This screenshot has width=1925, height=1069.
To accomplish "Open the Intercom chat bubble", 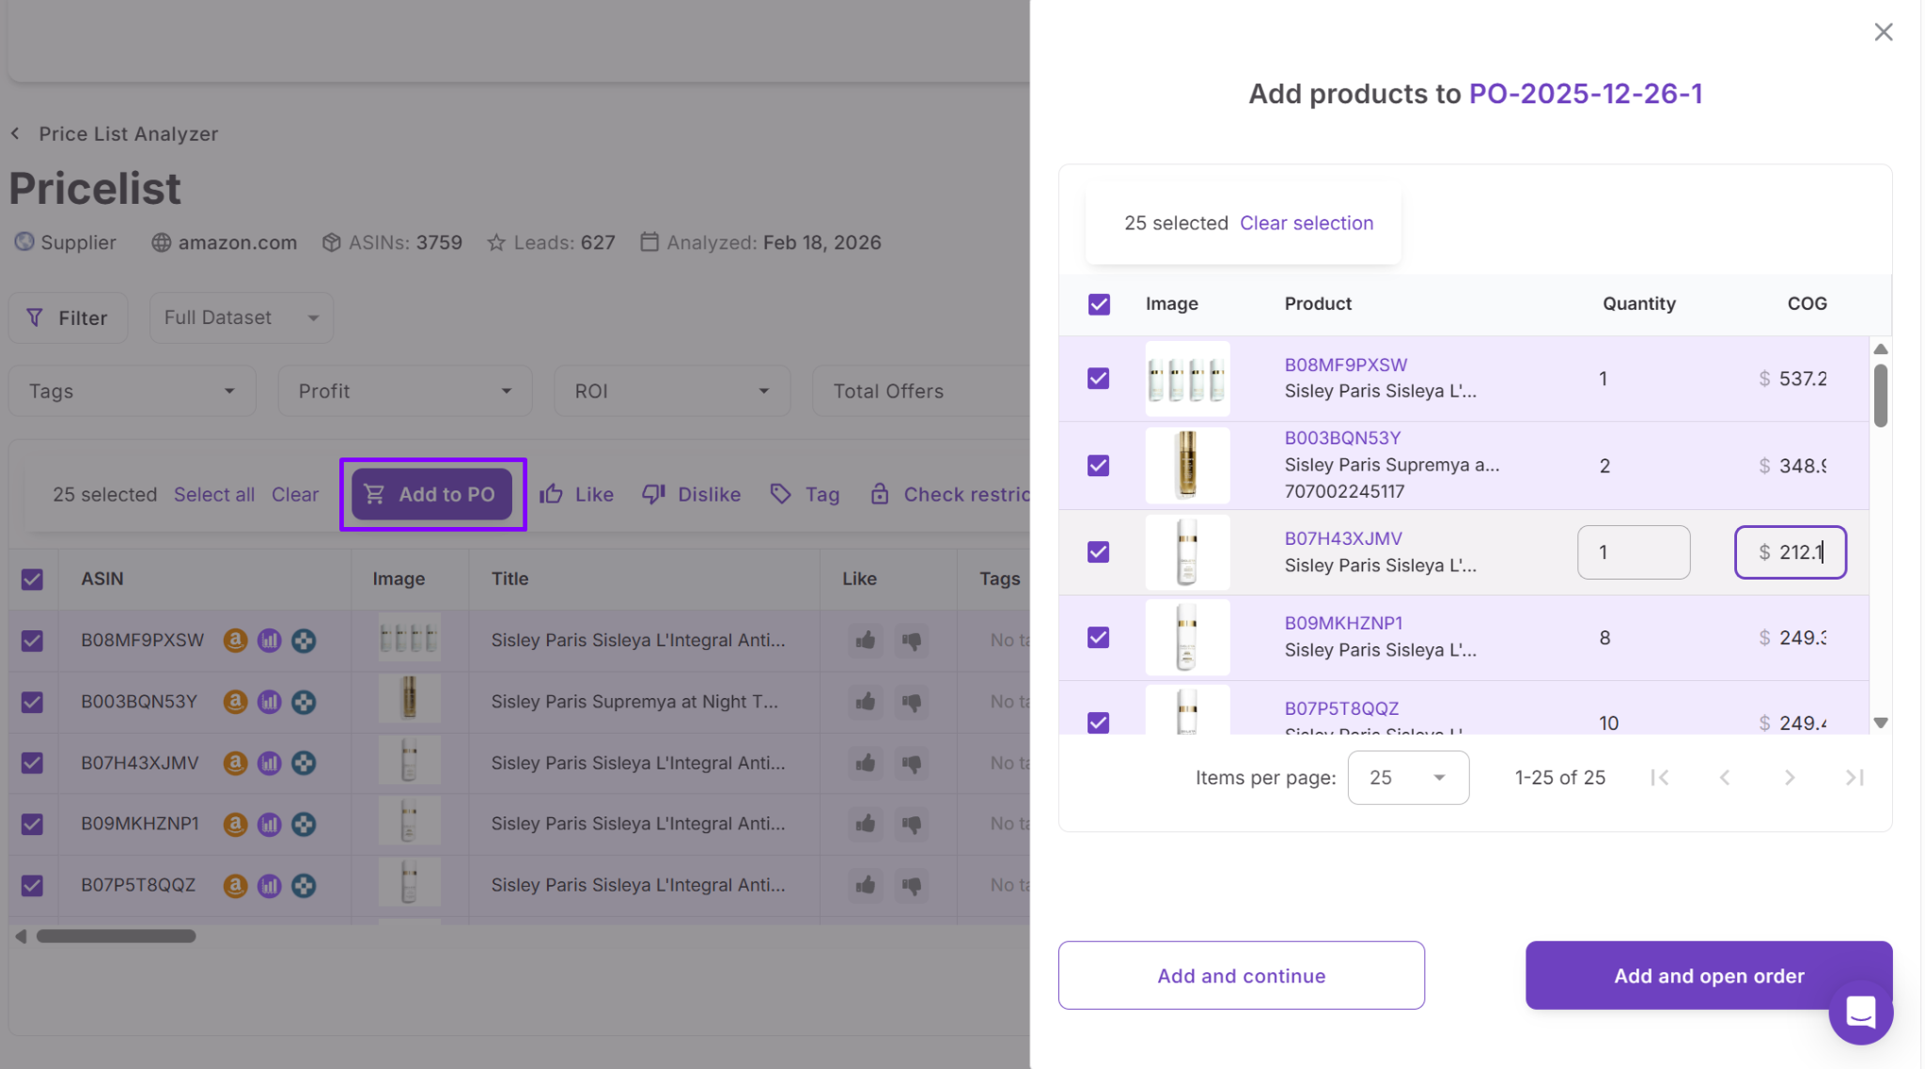I will 1861,1013.
